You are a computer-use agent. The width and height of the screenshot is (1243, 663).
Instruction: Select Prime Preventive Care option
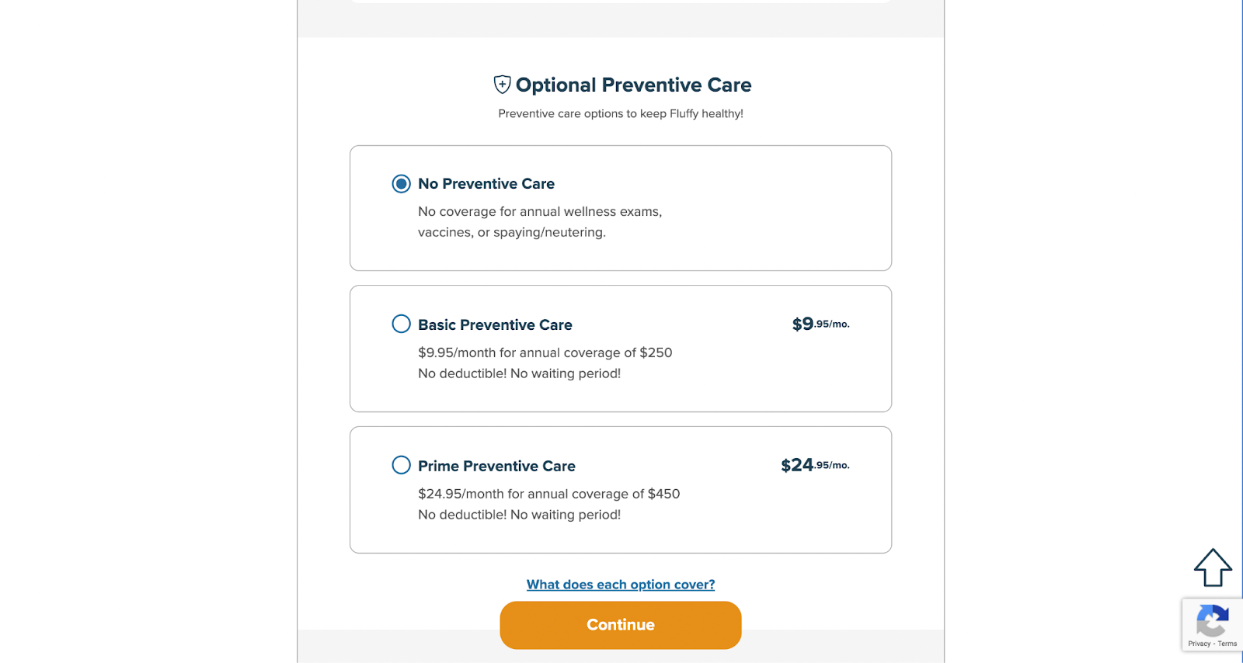click(x=401, y=465)
